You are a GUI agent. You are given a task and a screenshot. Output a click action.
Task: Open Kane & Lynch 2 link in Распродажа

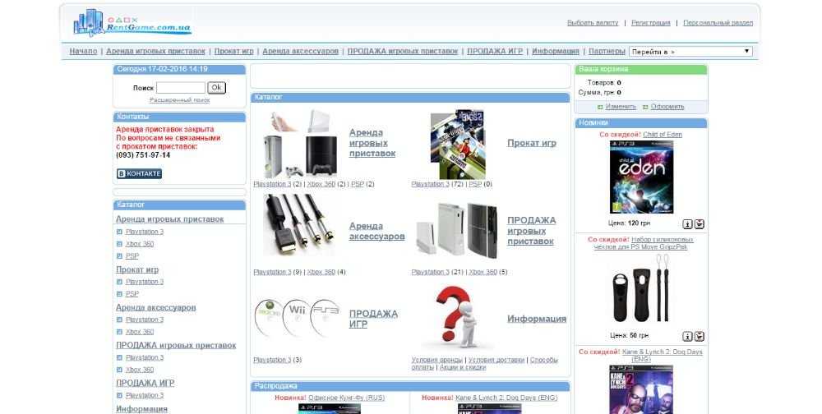pos(506,398)
